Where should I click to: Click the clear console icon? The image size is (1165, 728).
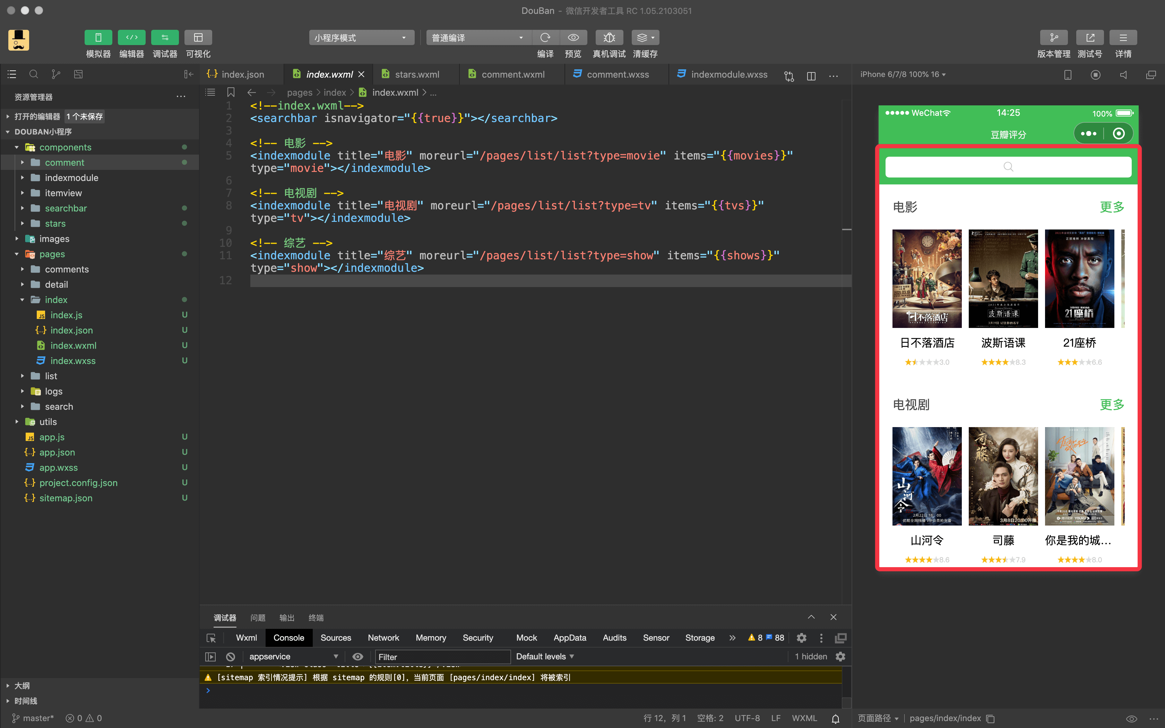pyautogui.click(x=231, y=657)
